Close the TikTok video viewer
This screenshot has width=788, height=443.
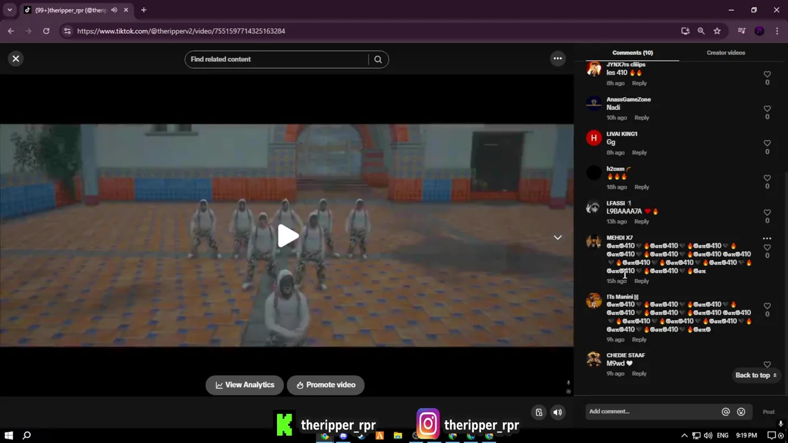click(16, 58)
